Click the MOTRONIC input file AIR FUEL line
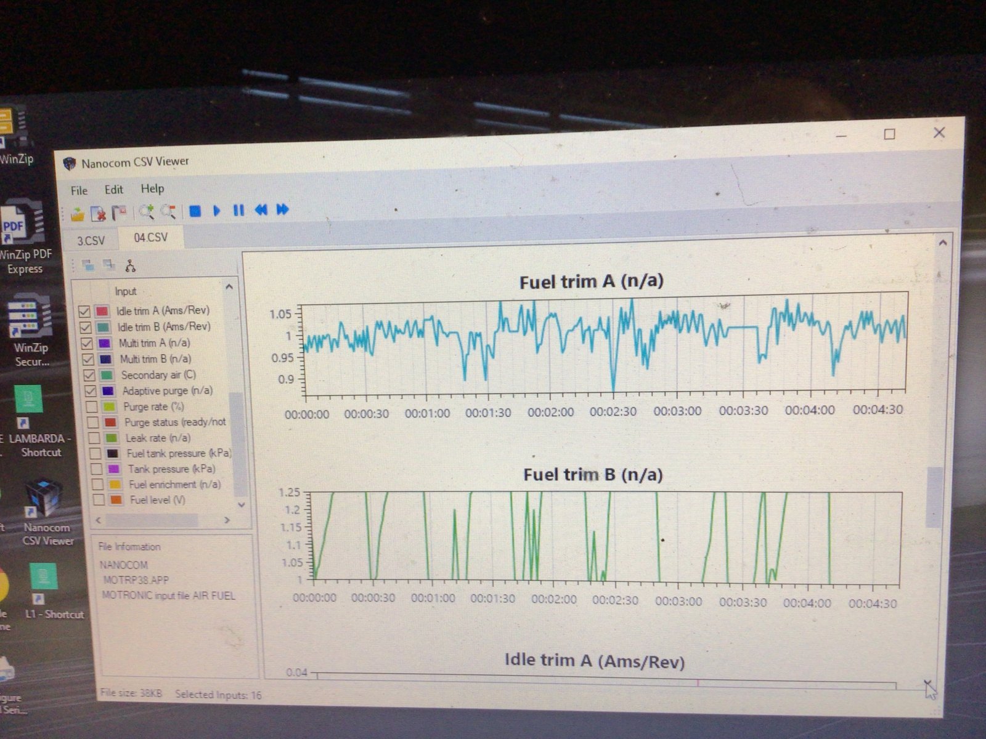The image size is (986, 739). tap(168, 596)
